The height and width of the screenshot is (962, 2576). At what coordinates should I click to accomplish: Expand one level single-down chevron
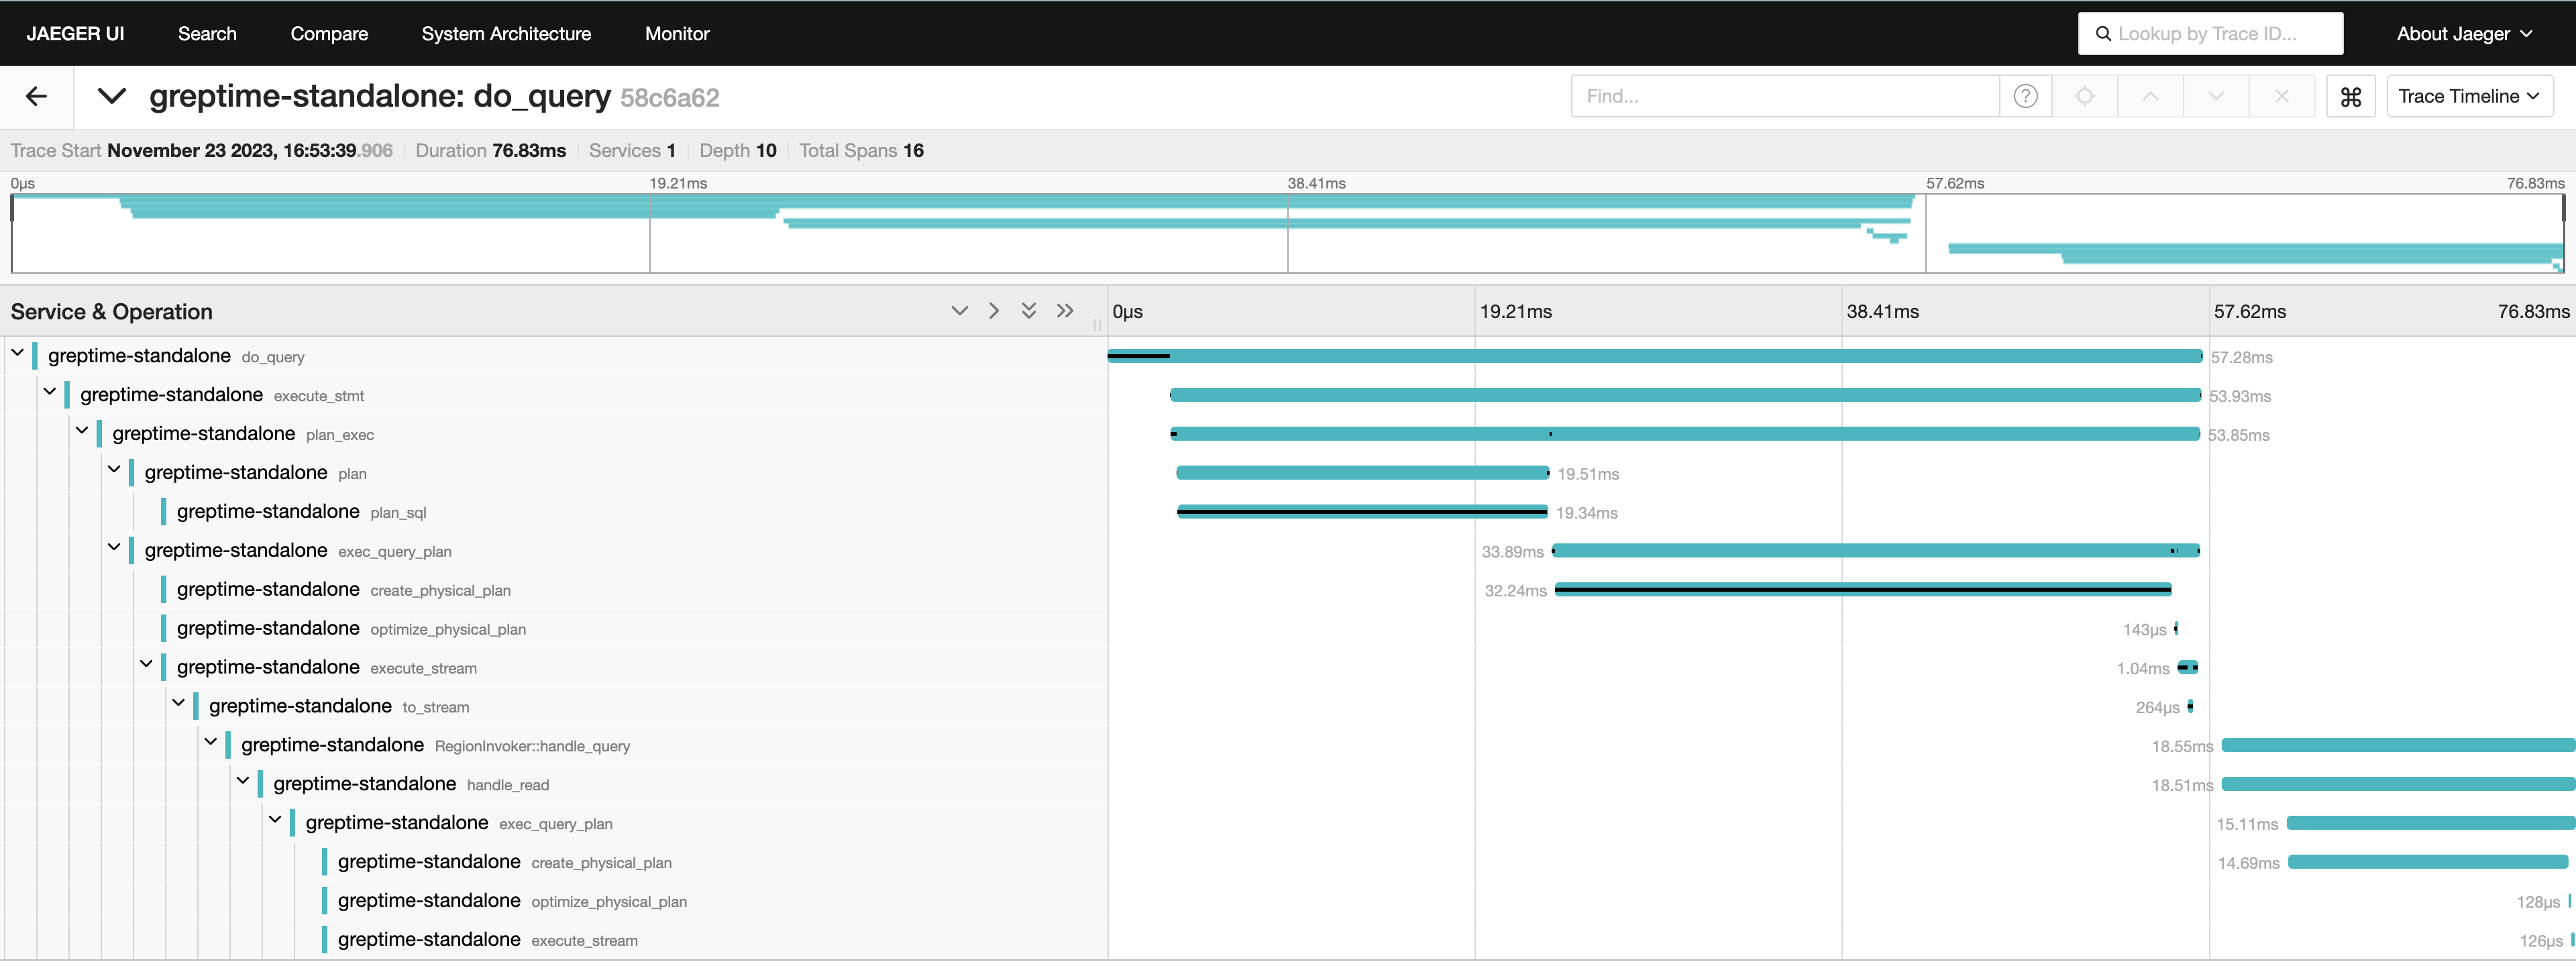959,311
